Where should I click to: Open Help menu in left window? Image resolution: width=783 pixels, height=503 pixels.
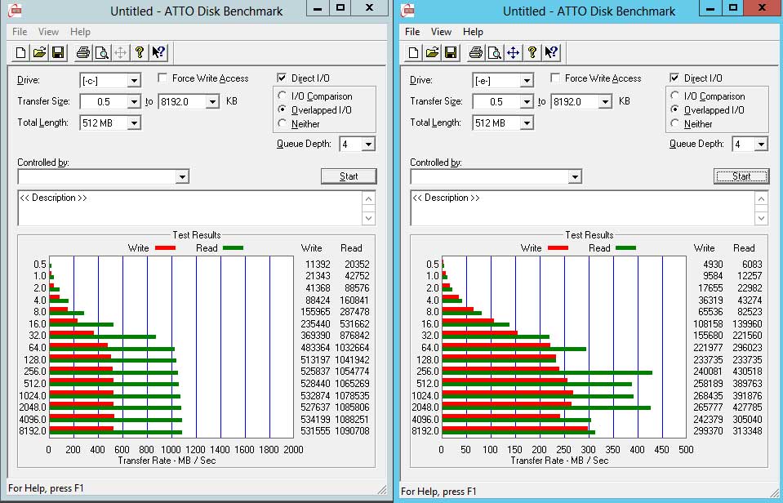(80, 32)
